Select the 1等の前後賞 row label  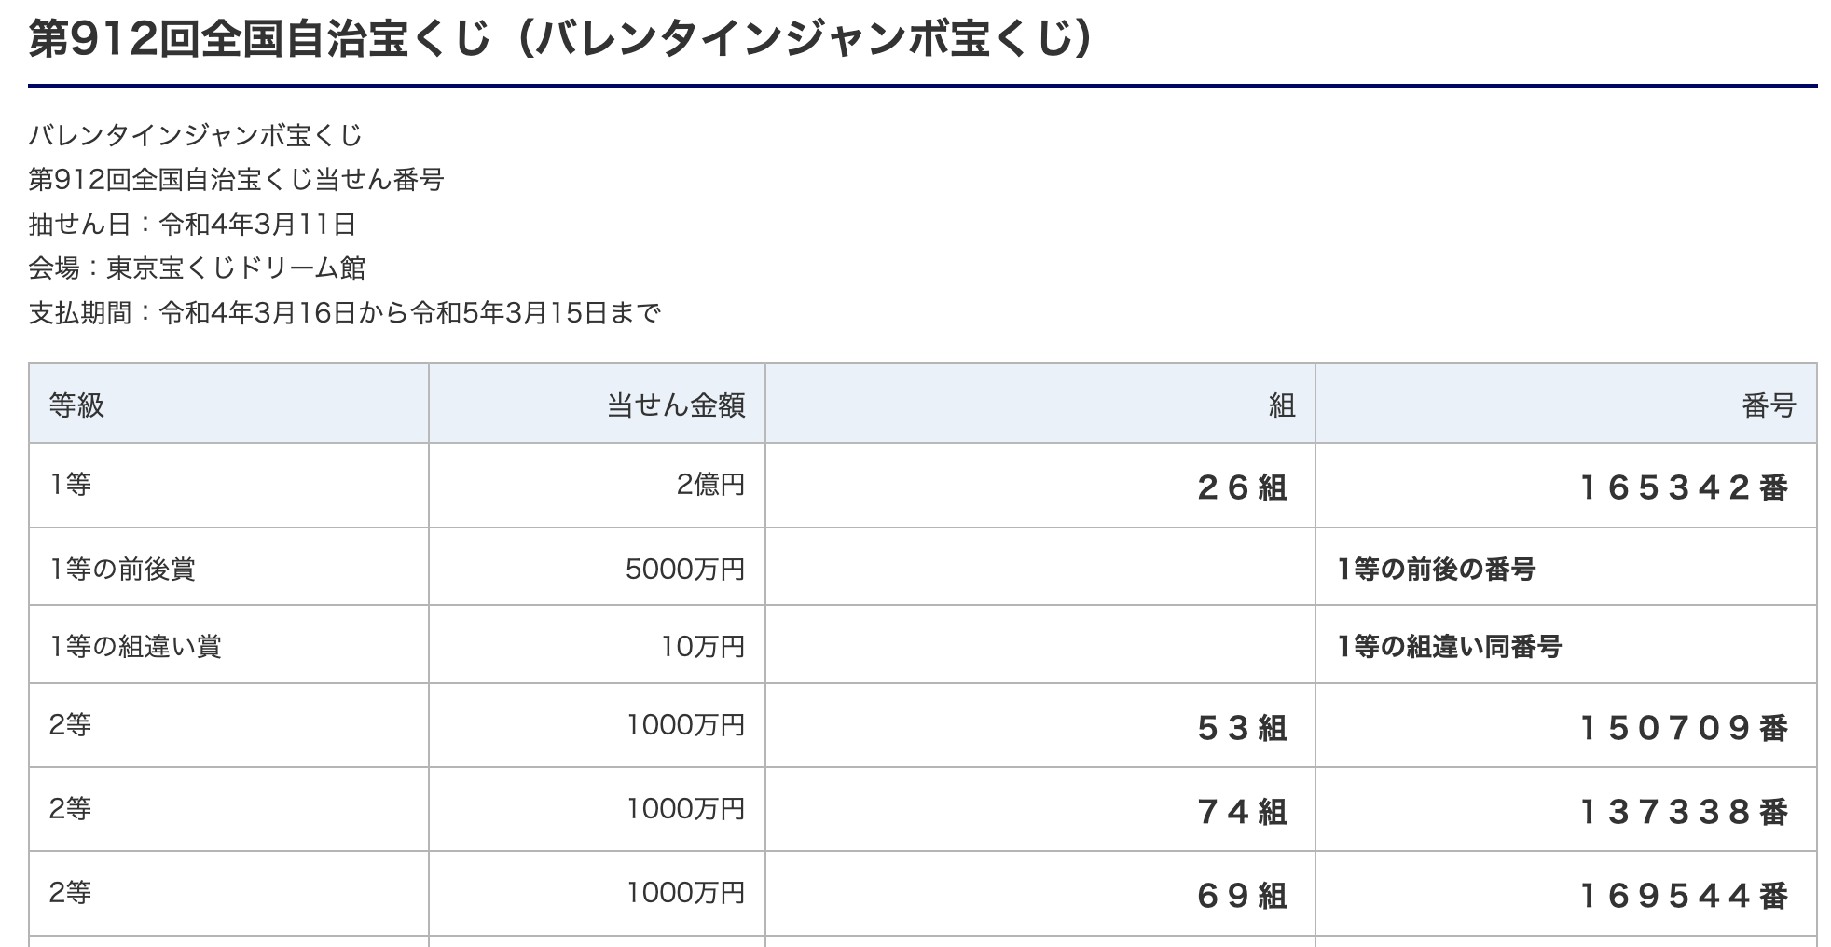122,569
